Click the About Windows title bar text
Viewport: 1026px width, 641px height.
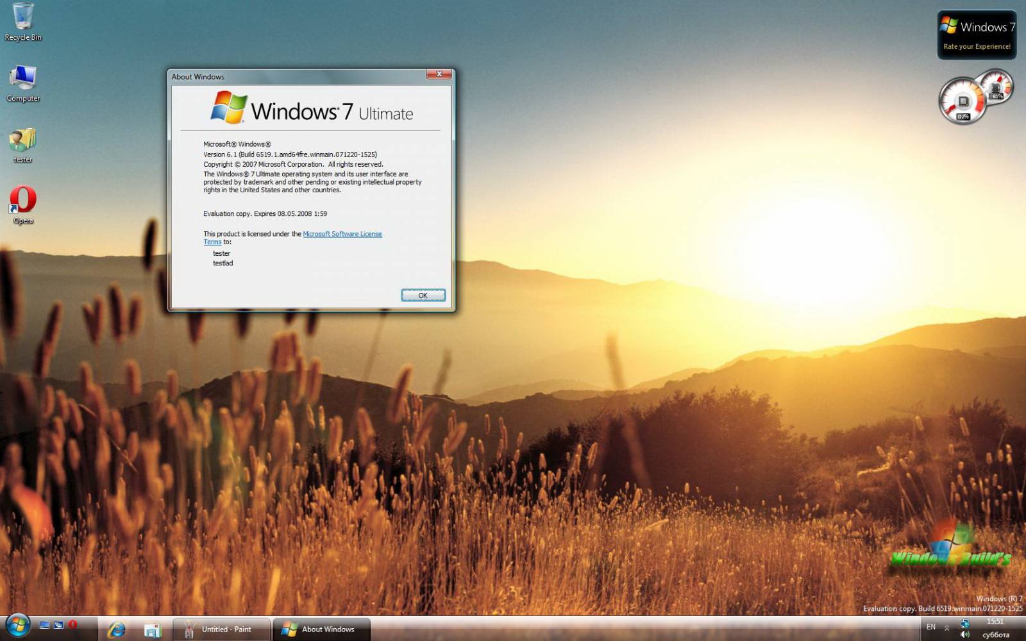pyautogui.click(x=198, y=77)
